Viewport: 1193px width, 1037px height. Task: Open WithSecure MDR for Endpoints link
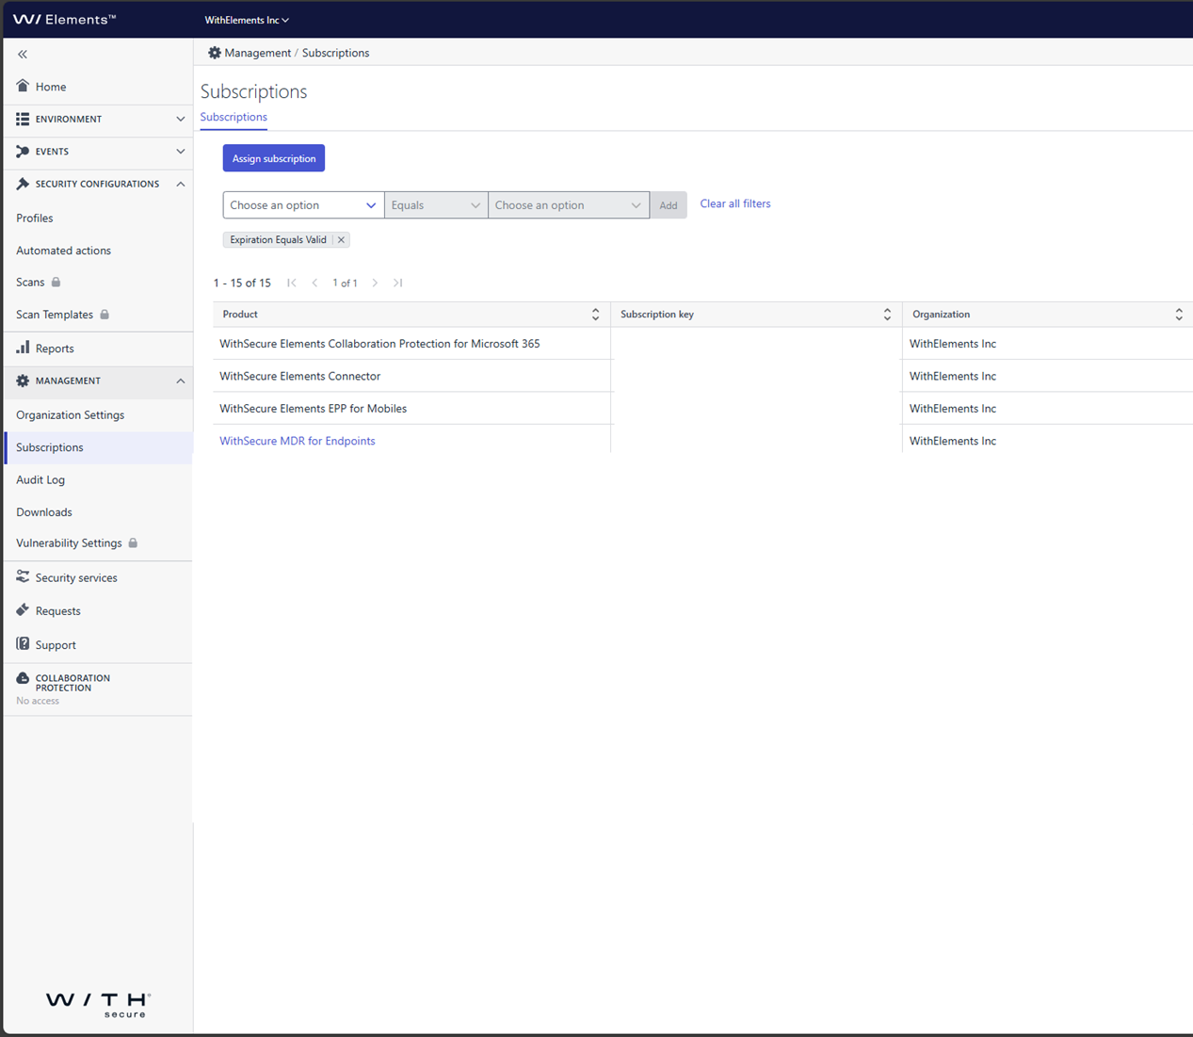coord(297,441)
